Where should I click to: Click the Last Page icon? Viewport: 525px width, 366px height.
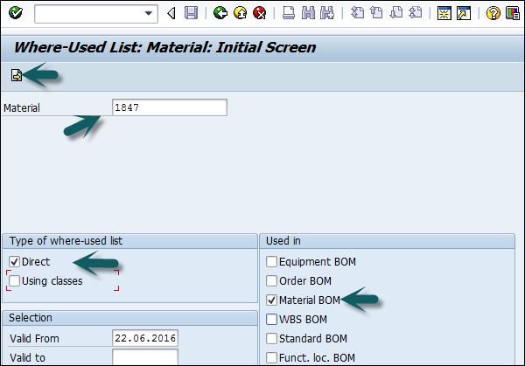point(415,13)
